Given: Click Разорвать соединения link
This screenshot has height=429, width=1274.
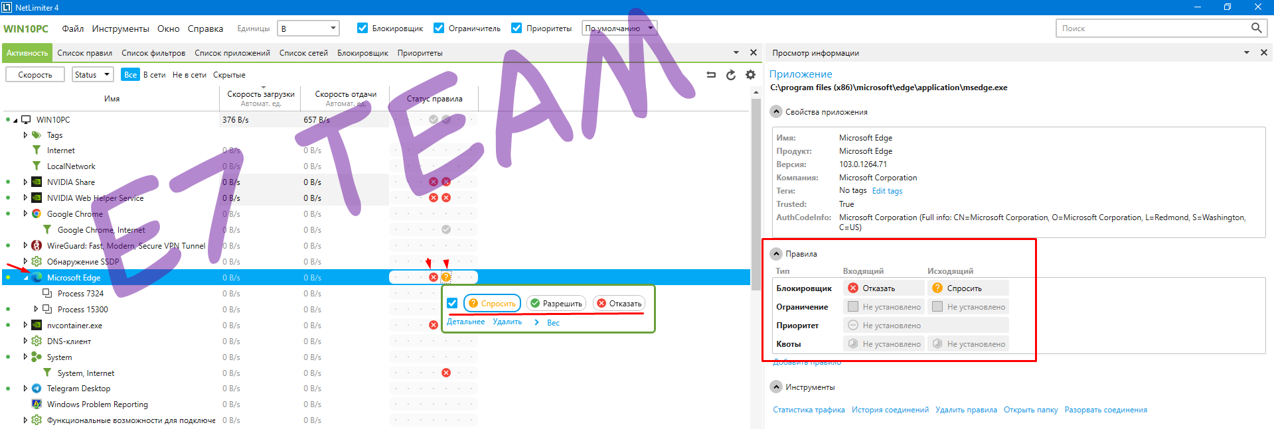Looking at the screenshot, I should click(1106, 410).
